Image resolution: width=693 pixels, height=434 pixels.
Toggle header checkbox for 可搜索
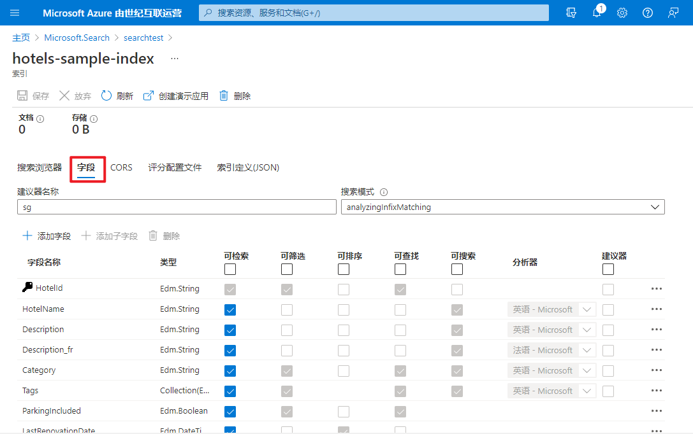click(x=457, y=269)
